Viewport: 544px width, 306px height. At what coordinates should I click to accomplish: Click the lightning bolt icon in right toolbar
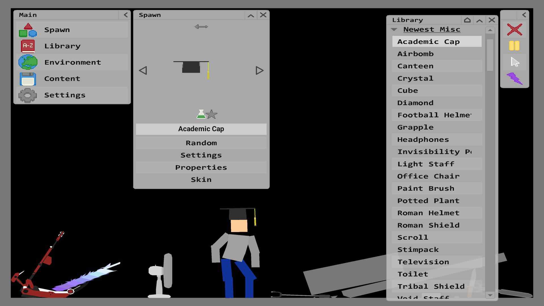(515, 78)
